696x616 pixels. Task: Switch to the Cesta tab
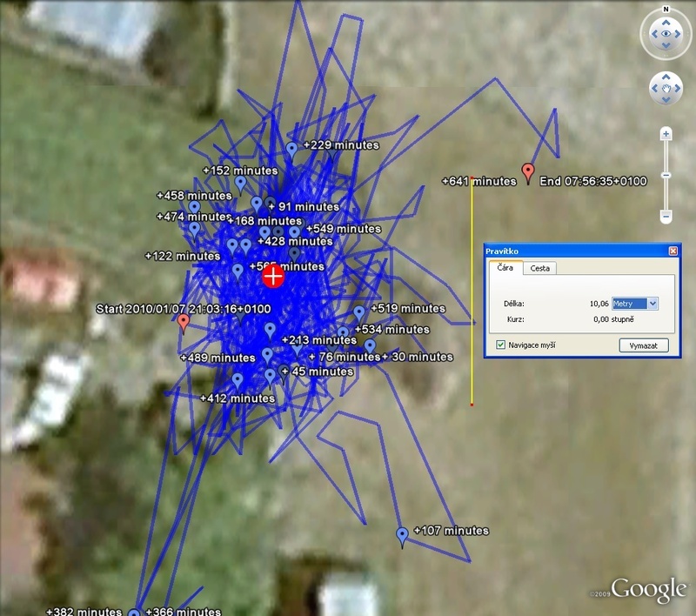point(539,268)
